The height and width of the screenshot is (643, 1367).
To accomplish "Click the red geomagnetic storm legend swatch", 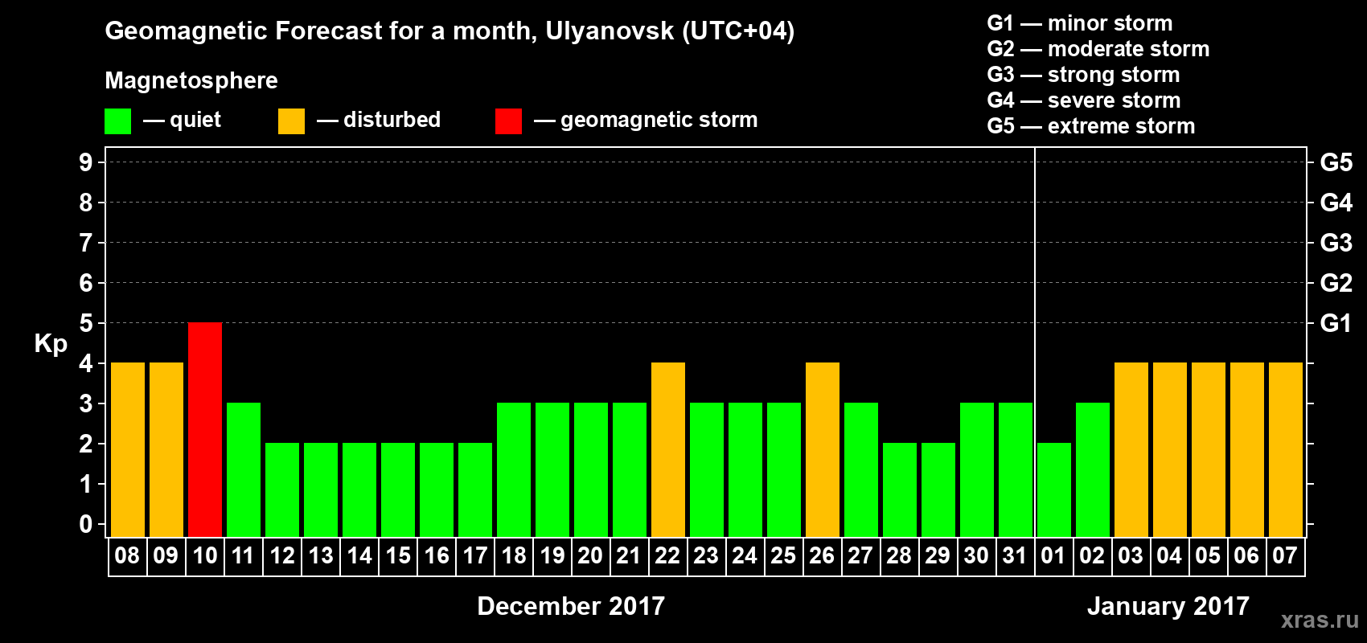I will 508,121.
